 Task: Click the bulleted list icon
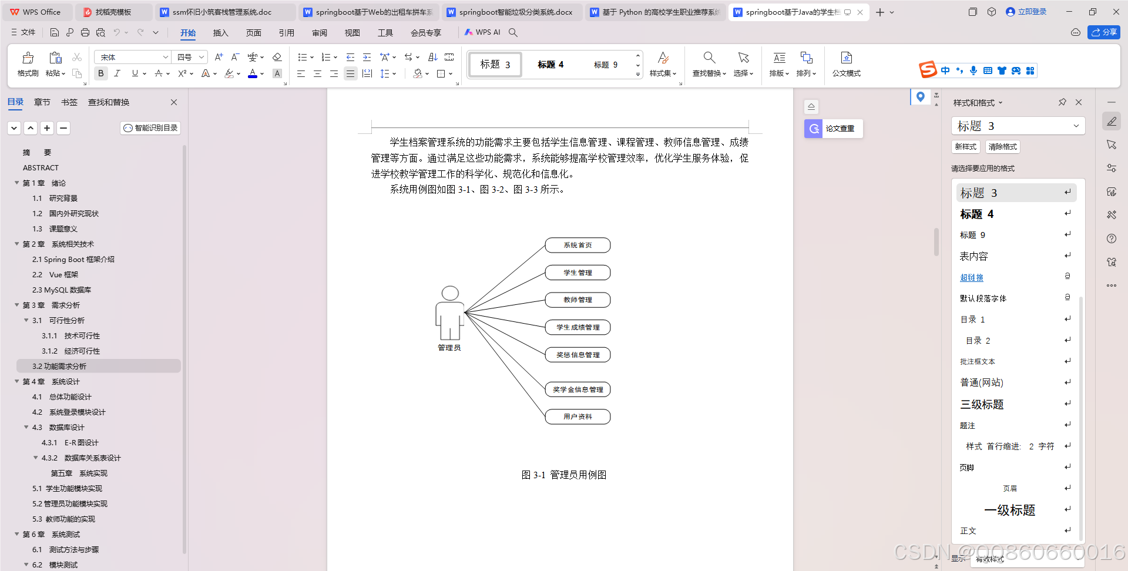point(302,57)
